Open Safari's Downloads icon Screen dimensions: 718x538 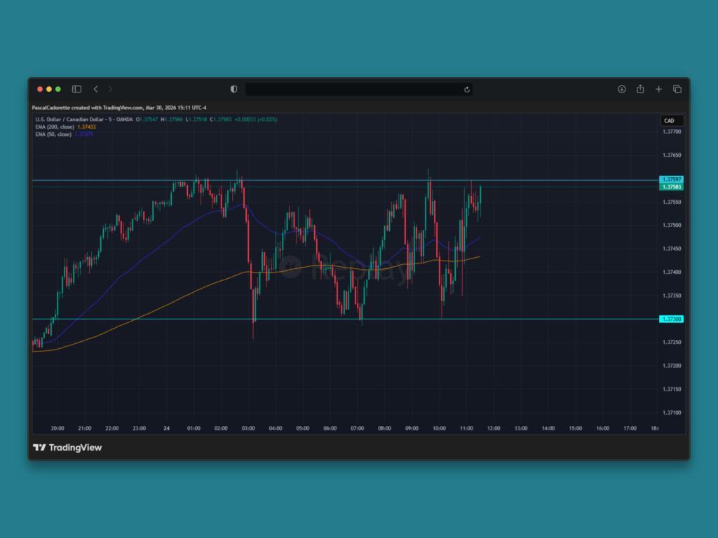[621, 89]
